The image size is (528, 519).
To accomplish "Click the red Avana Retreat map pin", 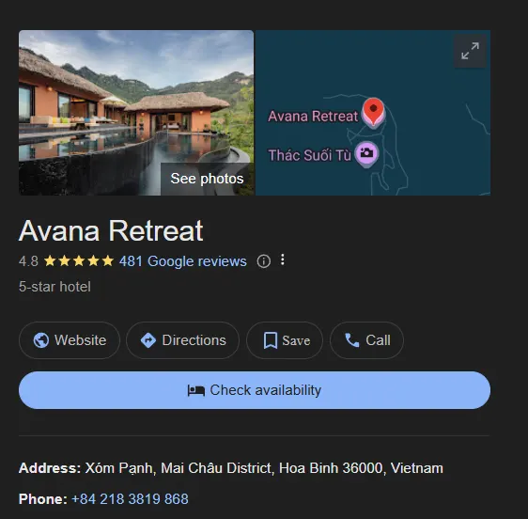I will click(x=373, y=112).
